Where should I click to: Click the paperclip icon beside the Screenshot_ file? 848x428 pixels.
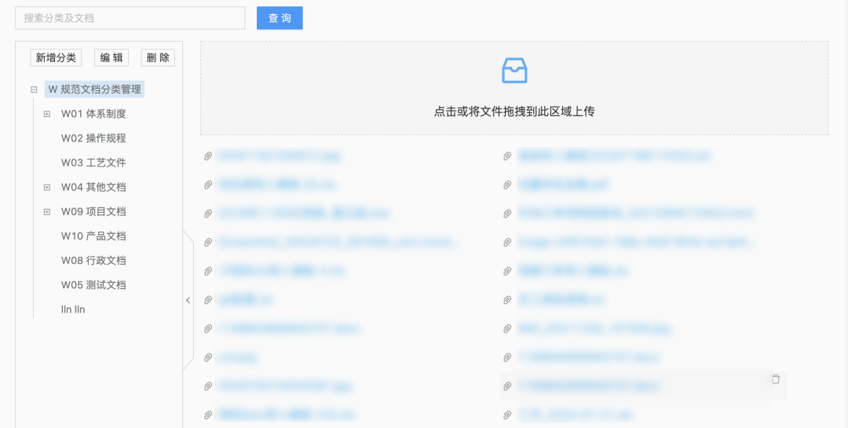pos(208,243)
